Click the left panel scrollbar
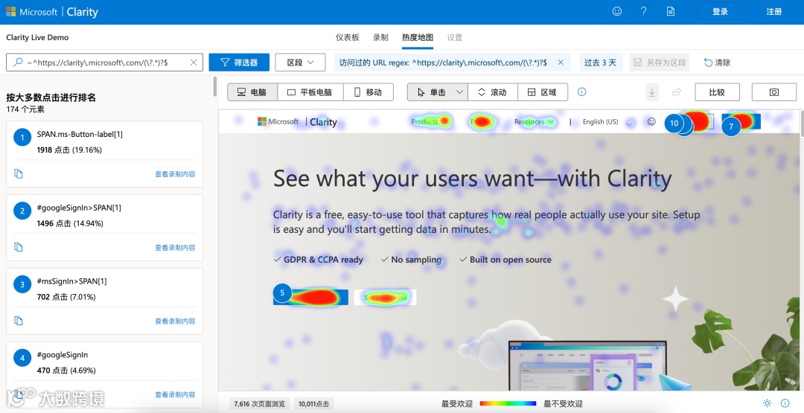The height and width of the screenshot is (413, 804). pyautogui.click(x=215, y=87)
